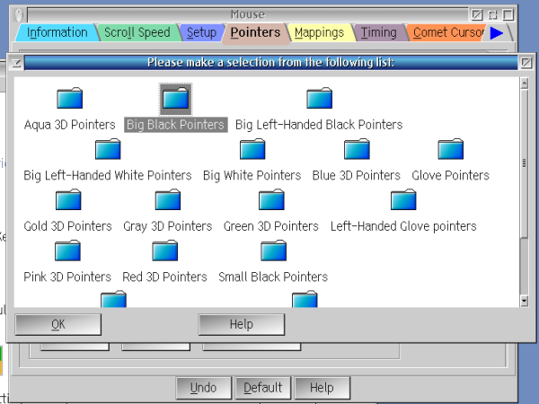This screenshot has width=539, height=404.
Task: Open the Timing tab
Action: [x=378, y=32]
